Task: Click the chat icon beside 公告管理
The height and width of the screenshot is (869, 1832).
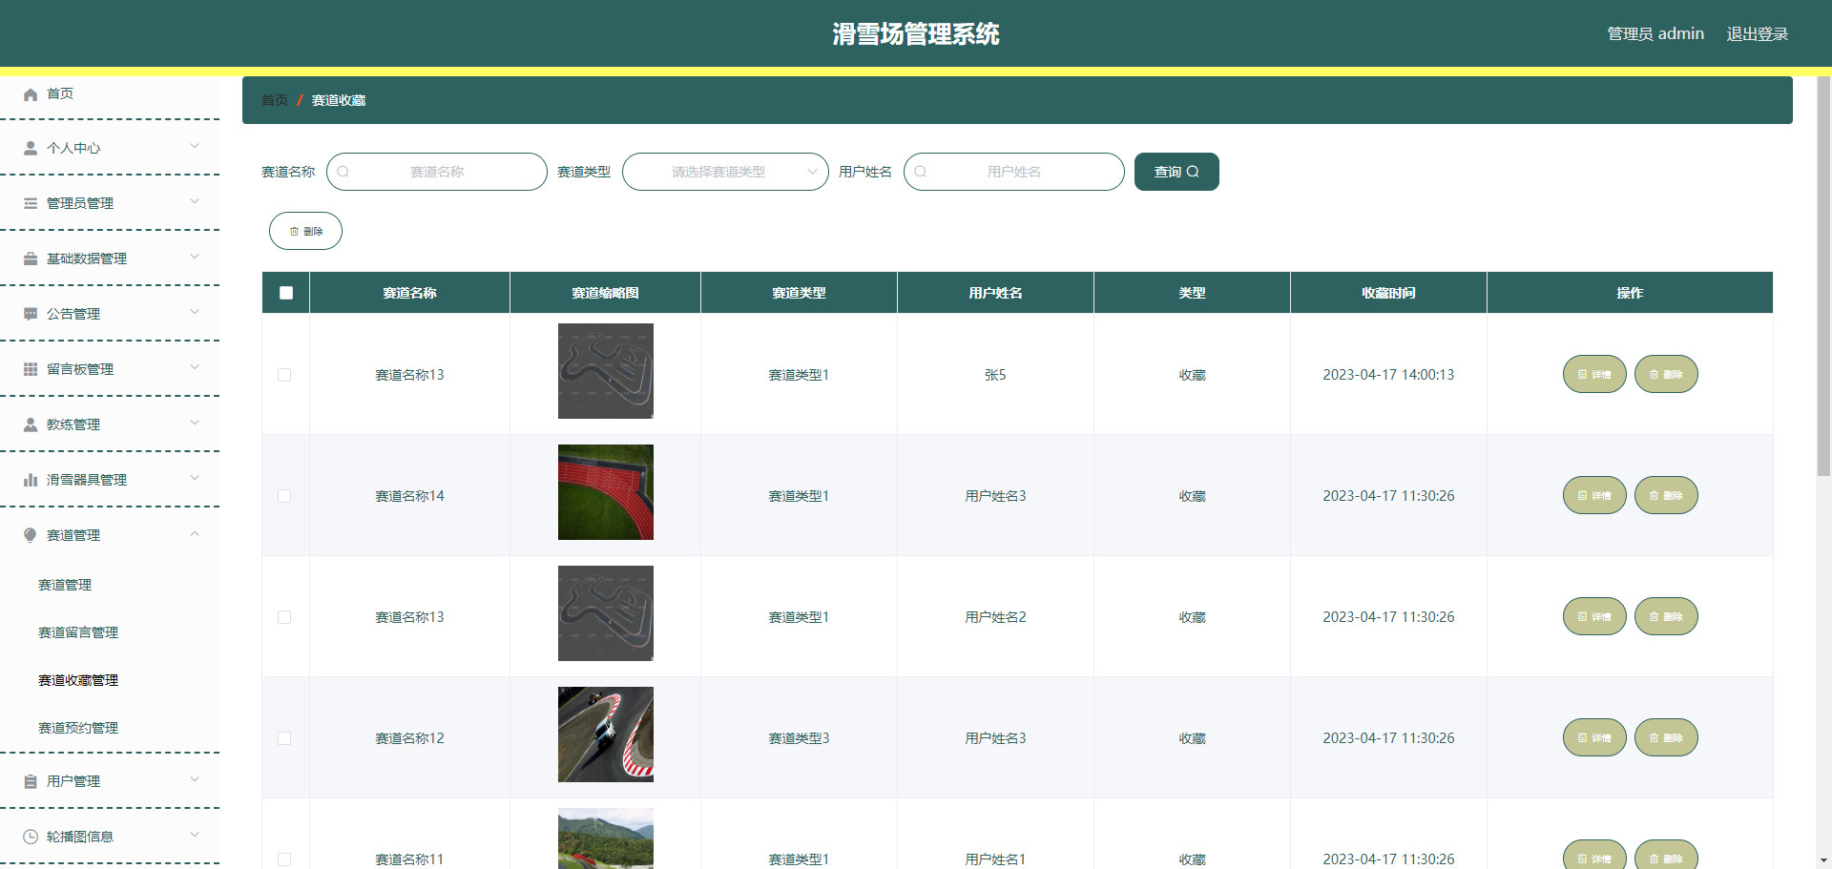Action: click(31, 315)
